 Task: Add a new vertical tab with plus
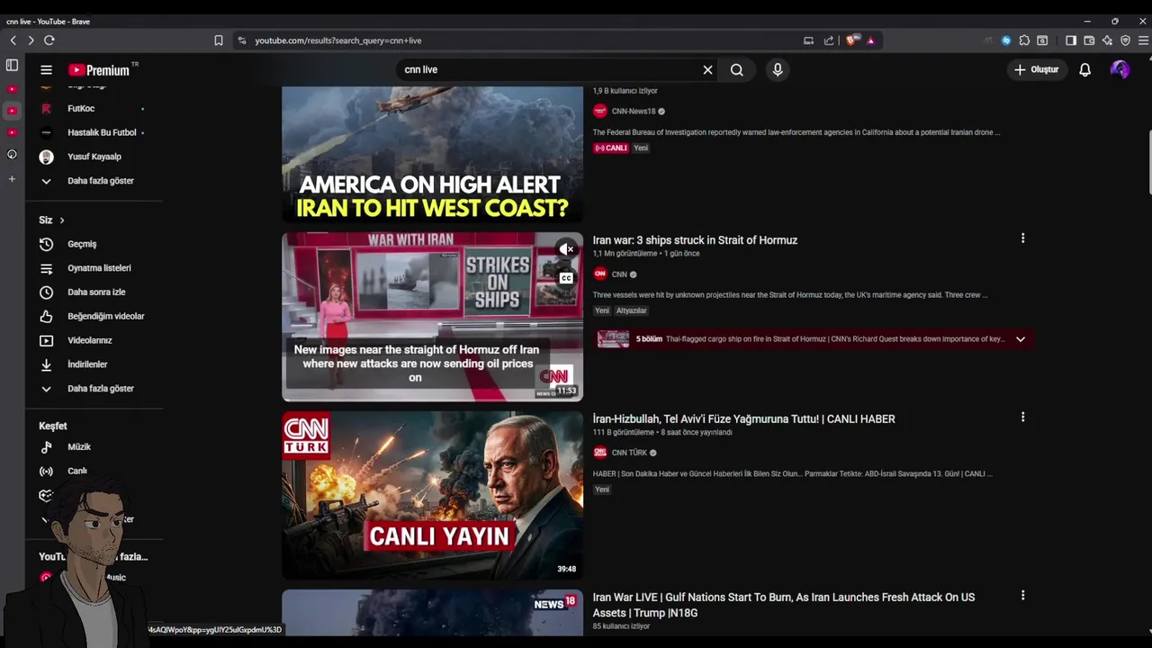coord(12,179)
